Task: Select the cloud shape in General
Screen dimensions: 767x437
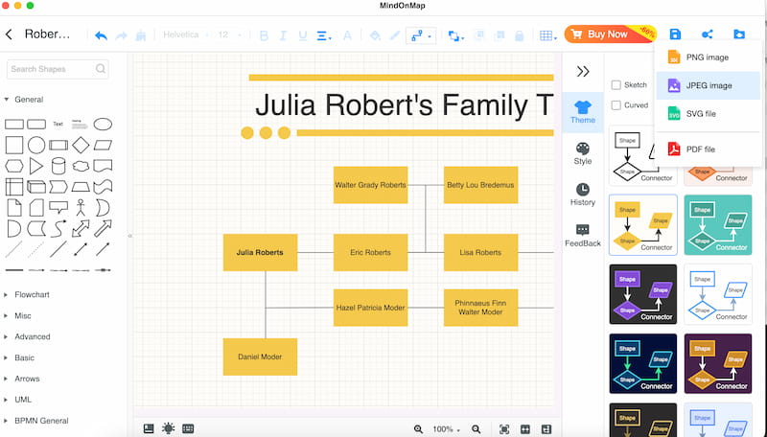Action: pos(81,166)
